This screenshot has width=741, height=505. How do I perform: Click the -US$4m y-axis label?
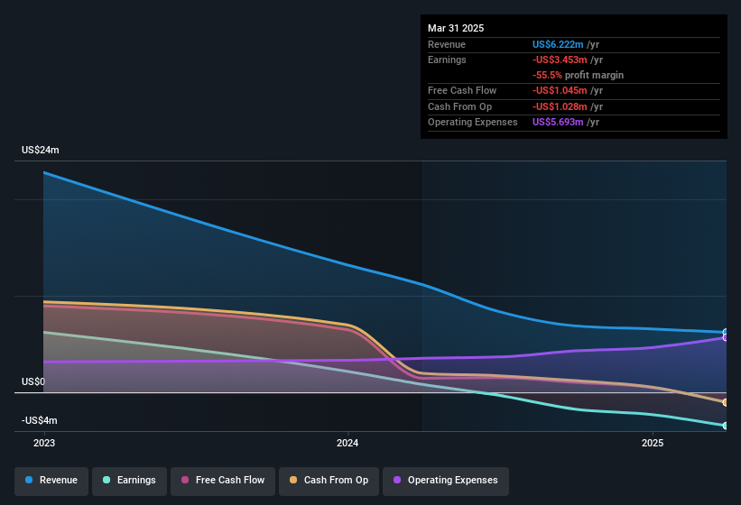coord(39,420)
